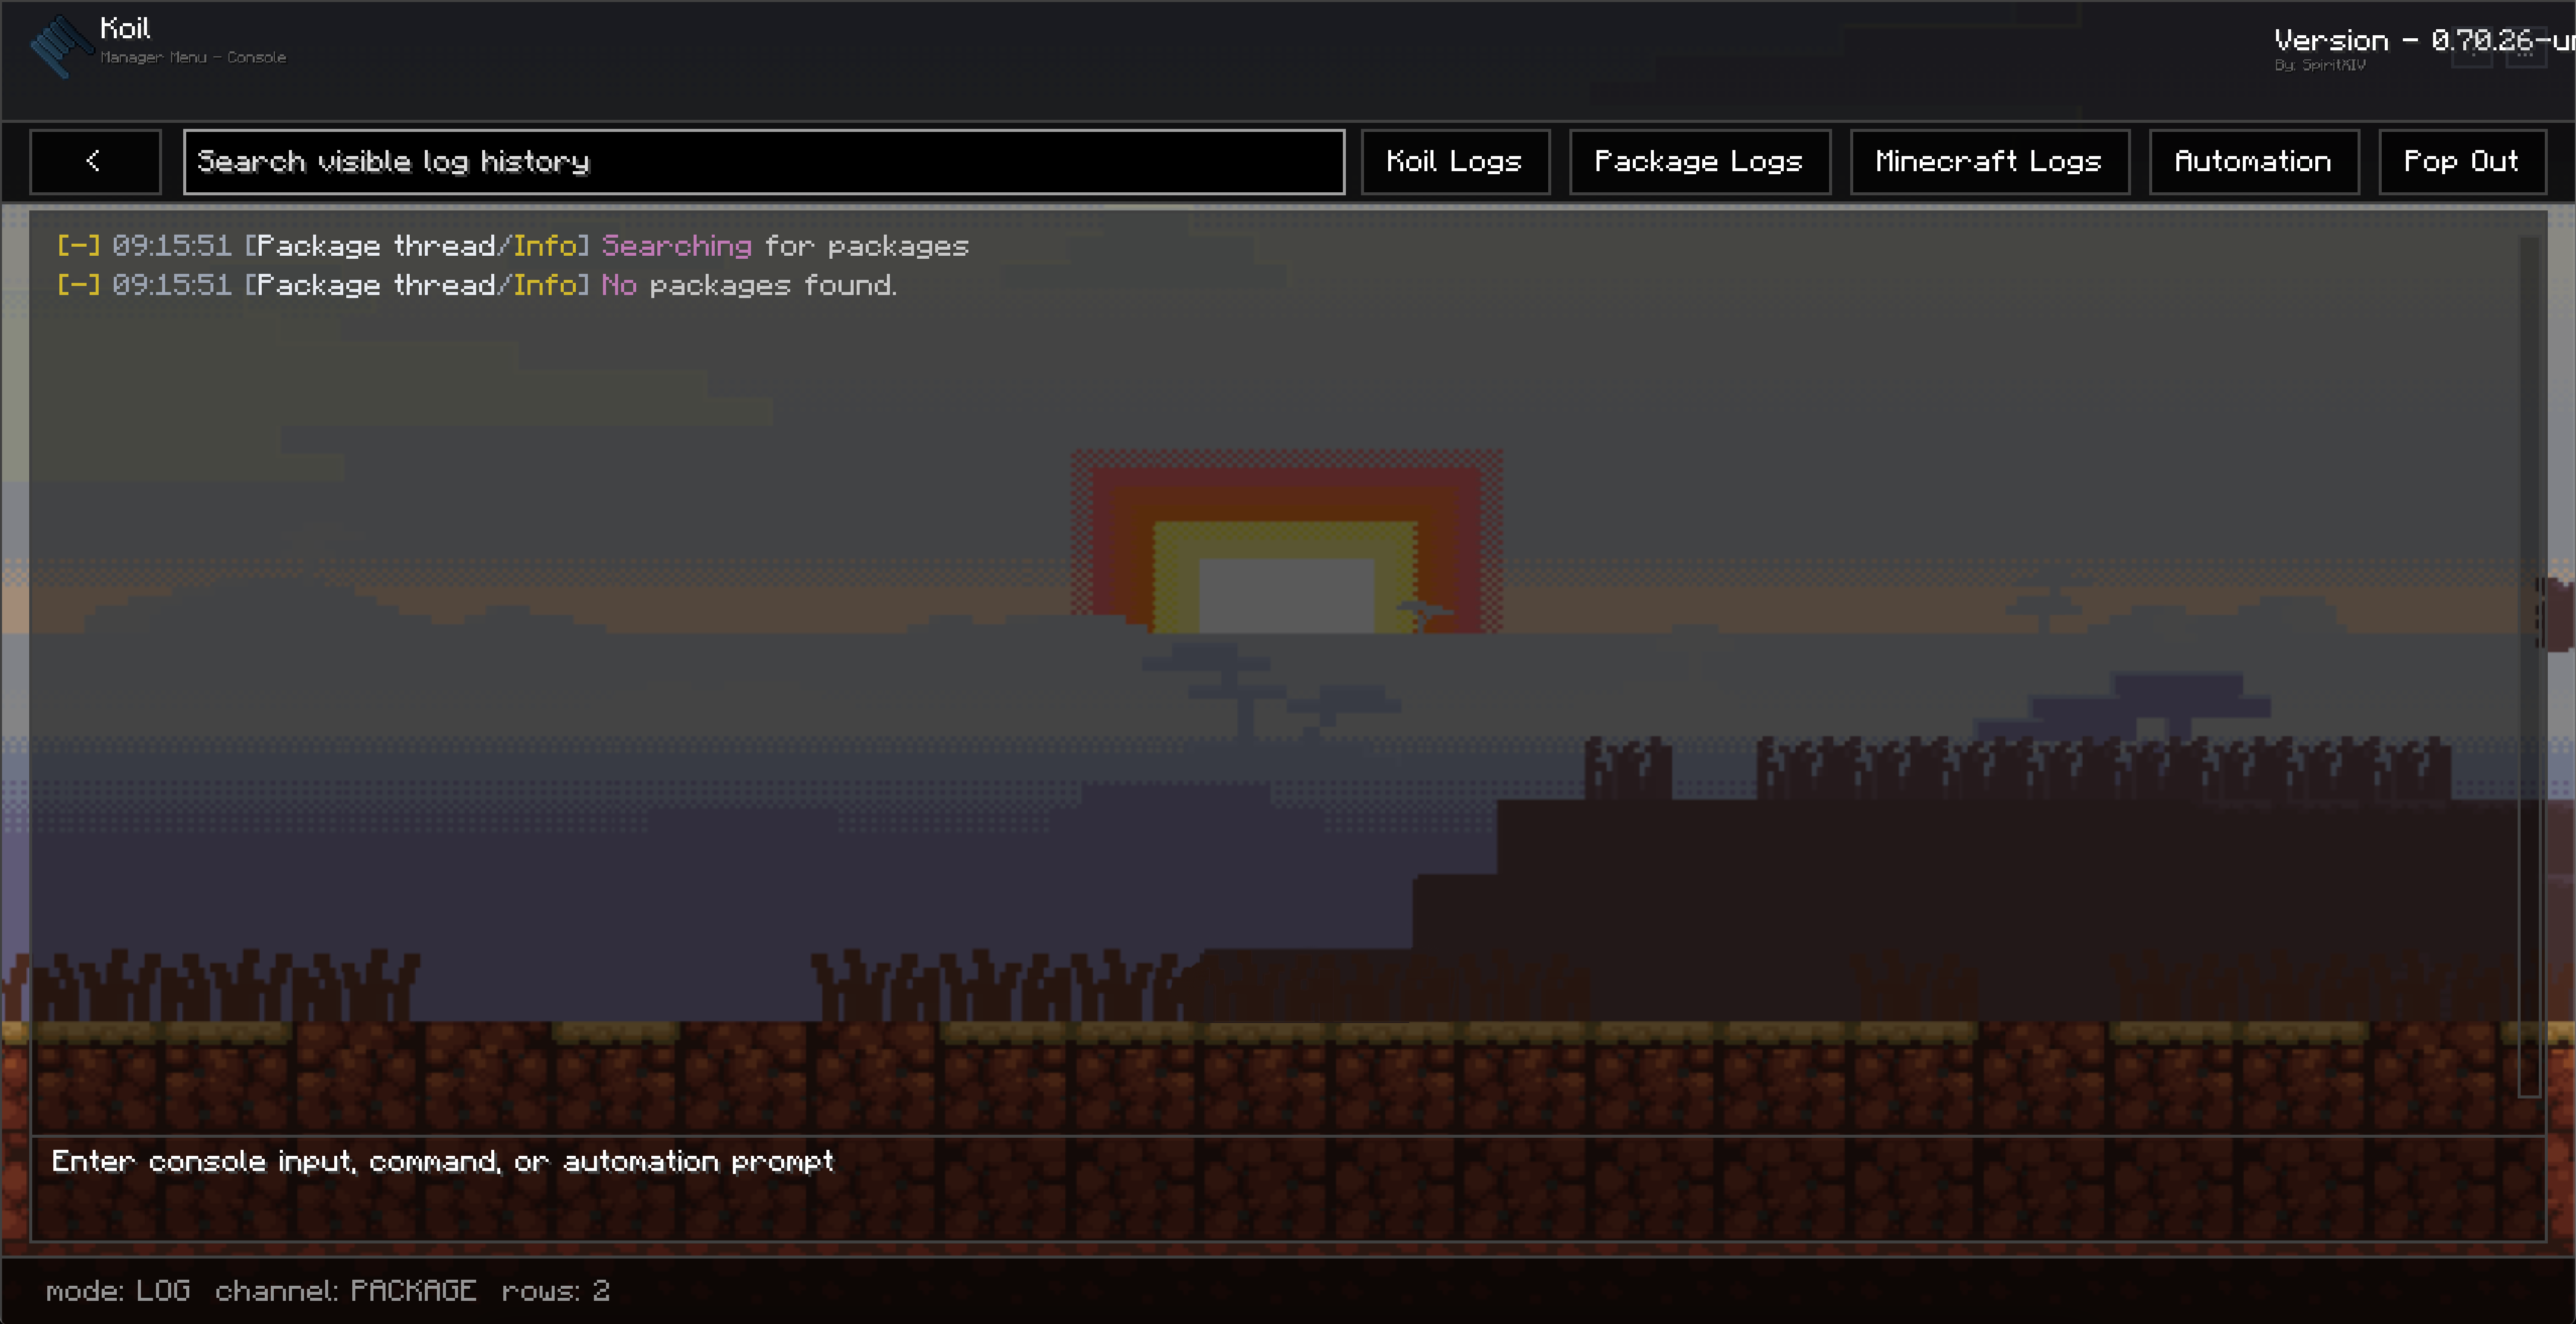Click the 'By: SpiritXIV' author text
The width and height of the screenshot is (2576, 1324).
pyautogui.click(x=2320, y=65)
